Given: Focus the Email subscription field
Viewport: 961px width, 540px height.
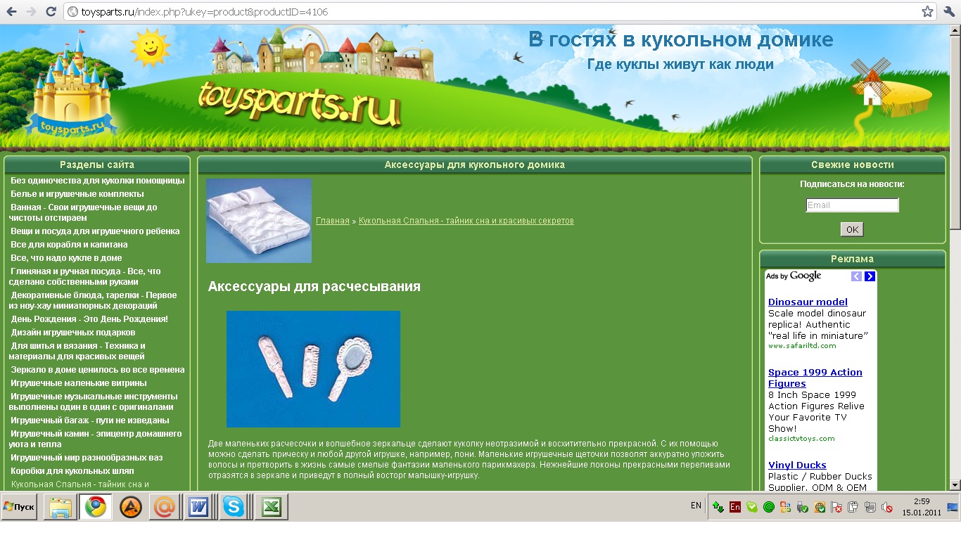Looking at the screenshot, I should [x=852, y=205].
